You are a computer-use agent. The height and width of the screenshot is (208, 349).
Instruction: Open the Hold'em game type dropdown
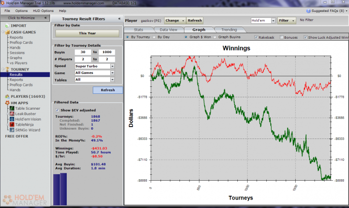point(273,20)
